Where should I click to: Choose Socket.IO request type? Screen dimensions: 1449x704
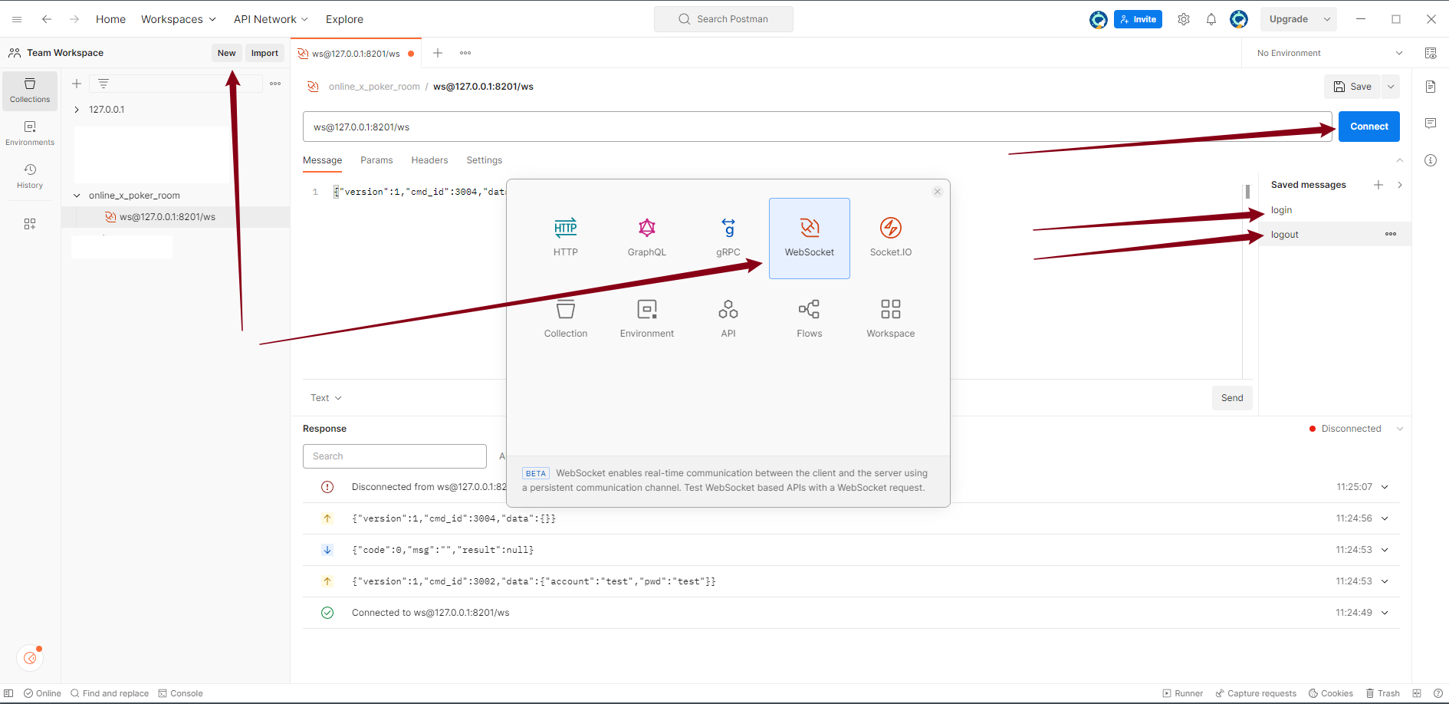coord(891,238)
